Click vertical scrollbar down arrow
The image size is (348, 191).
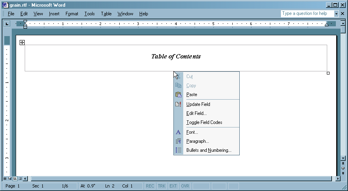coord(343,158)
